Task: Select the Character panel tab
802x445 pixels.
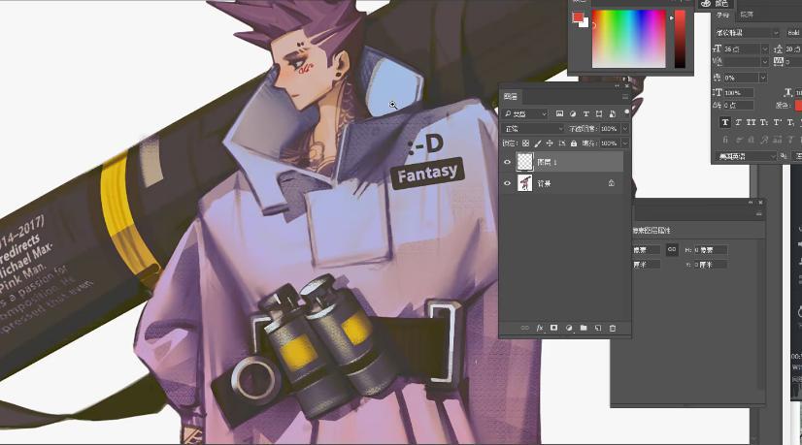Action: (722, 15)
